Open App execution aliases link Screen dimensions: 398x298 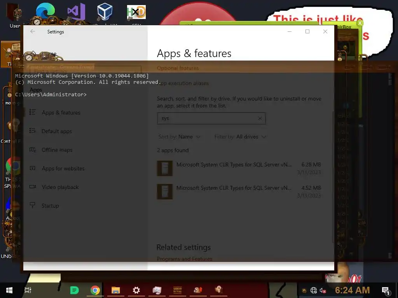click(183, 83)
